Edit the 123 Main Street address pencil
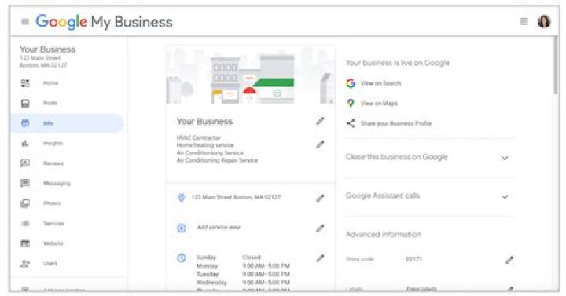Image resolution: width=566 pixels, height=296 pixels. (x=320, y=198)
